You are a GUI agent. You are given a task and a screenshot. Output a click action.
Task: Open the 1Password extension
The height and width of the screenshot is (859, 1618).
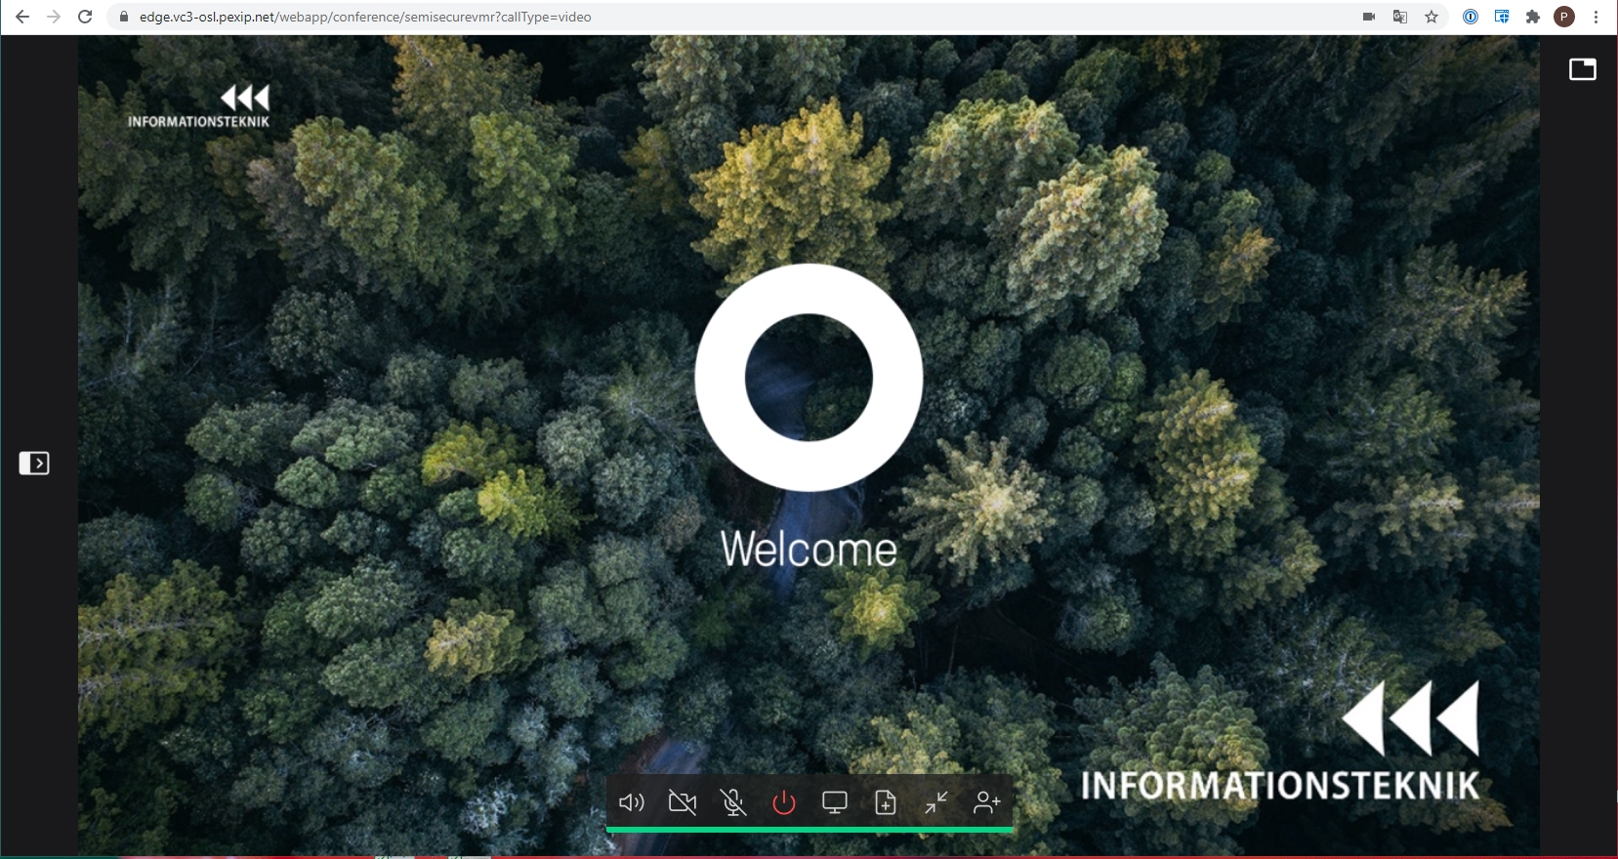(1470, 17)
